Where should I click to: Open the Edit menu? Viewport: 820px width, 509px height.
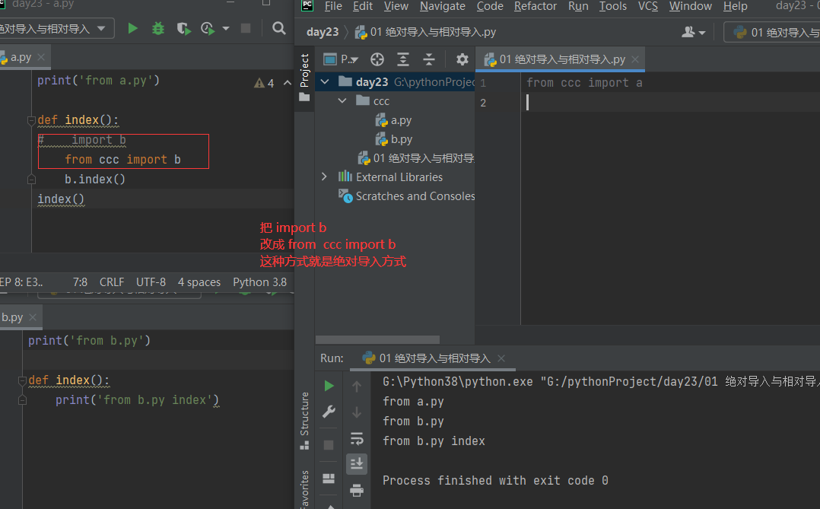(x=362, y=6)
